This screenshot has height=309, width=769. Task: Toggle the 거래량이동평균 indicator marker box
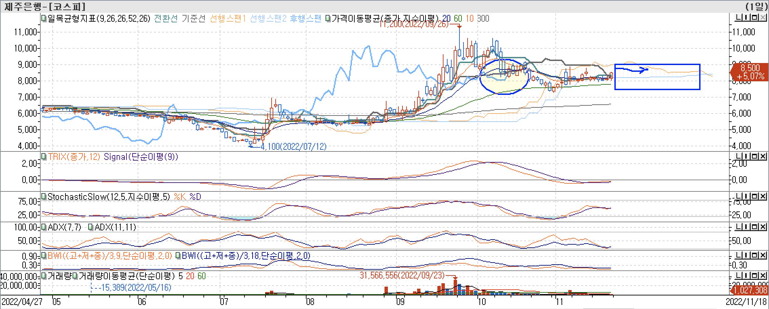pyautogui.click(x=75, y=276)
